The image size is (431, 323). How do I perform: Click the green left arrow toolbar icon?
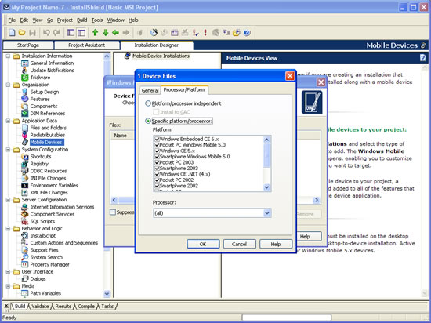click(x=115, y=33)
